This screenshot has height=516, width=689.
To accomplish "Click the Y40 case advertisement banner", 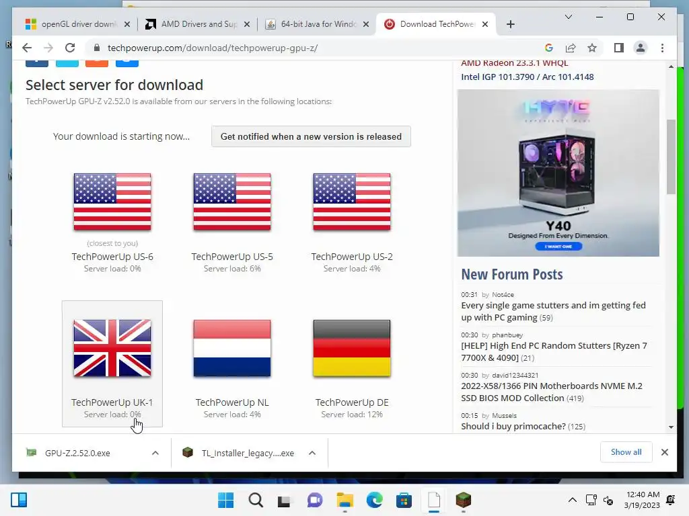I will [x=558, y=173].
